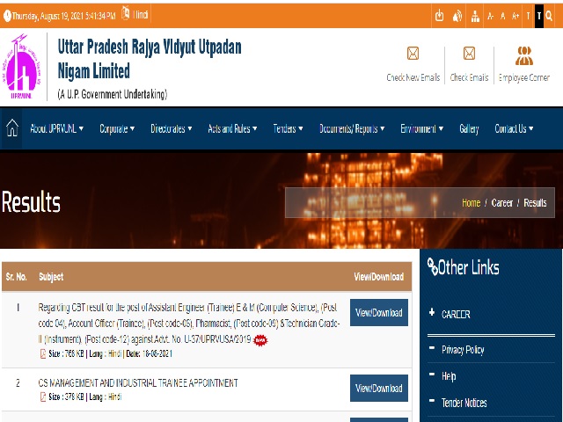This screenshot has height=422, width=563.
Task: Click the download icon in top bar
Action: (x=439, y=16)
